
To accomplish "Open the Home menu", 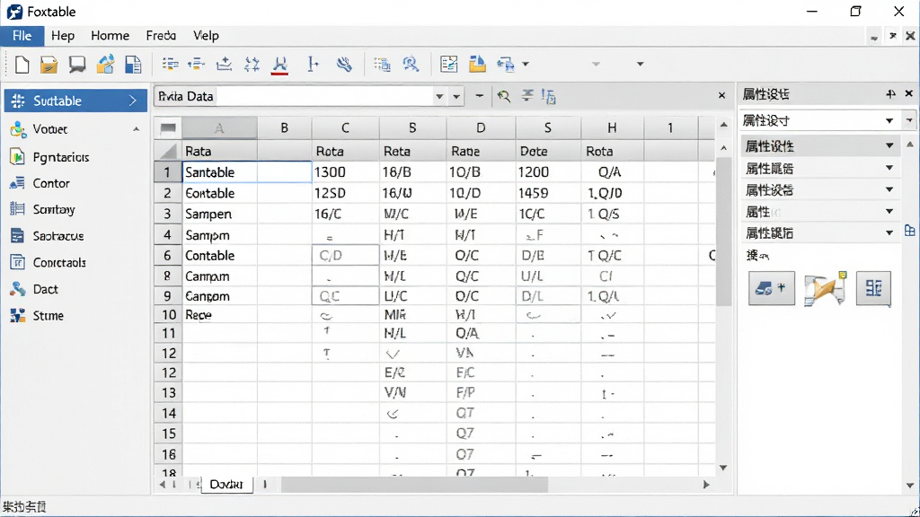I will click(x=110, y=36).
